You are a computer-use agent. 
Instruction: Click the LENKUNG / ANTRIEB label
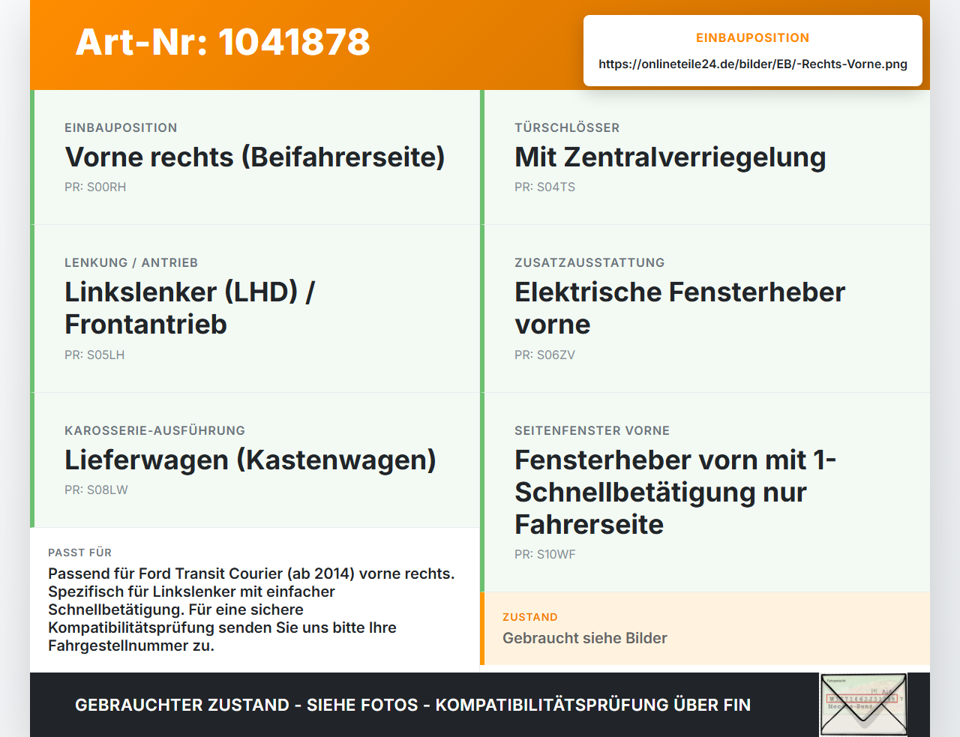pos(131,263)
